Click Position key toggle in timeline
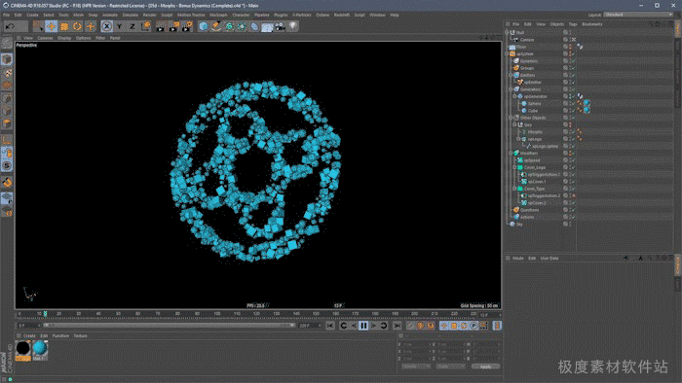This screenshot has height=383, width=682. coord(443,326)
